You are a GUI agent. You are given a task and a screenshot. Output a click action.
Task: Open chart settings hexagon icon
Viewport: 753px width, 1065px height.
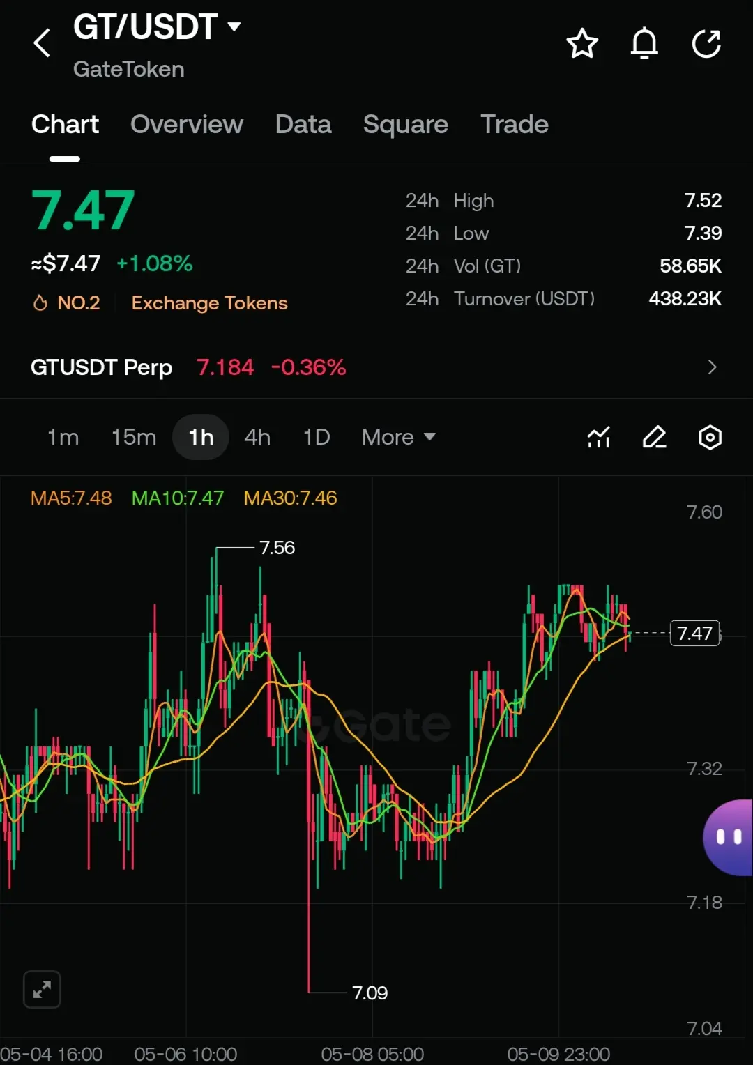click(x=710, y=437)
